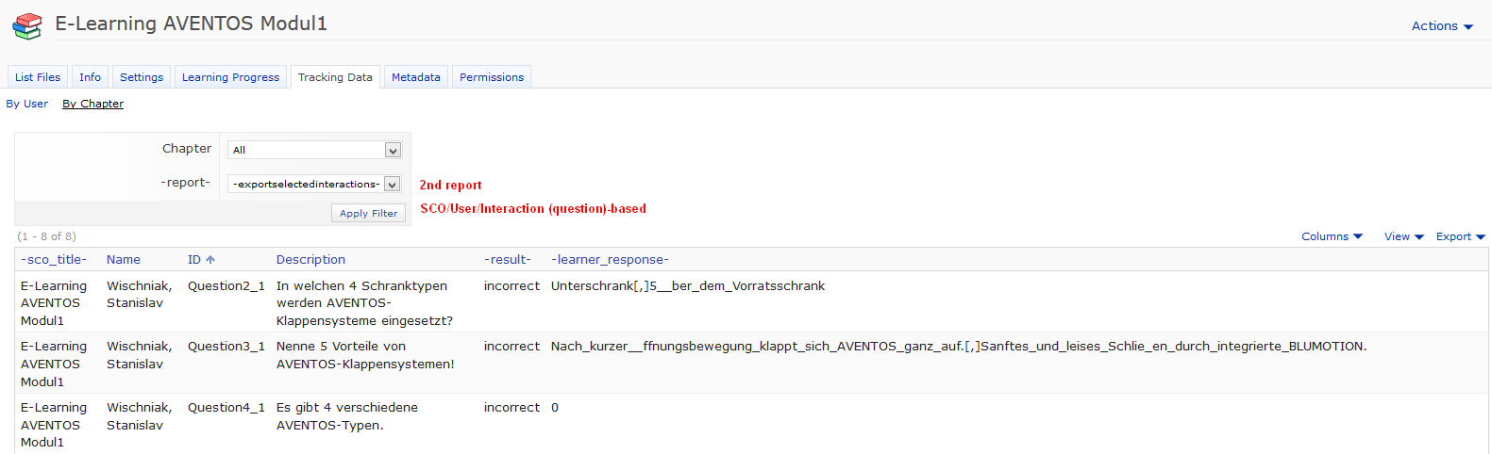Open the Export menu
1492x454 pixels.
coord(1459,236)
